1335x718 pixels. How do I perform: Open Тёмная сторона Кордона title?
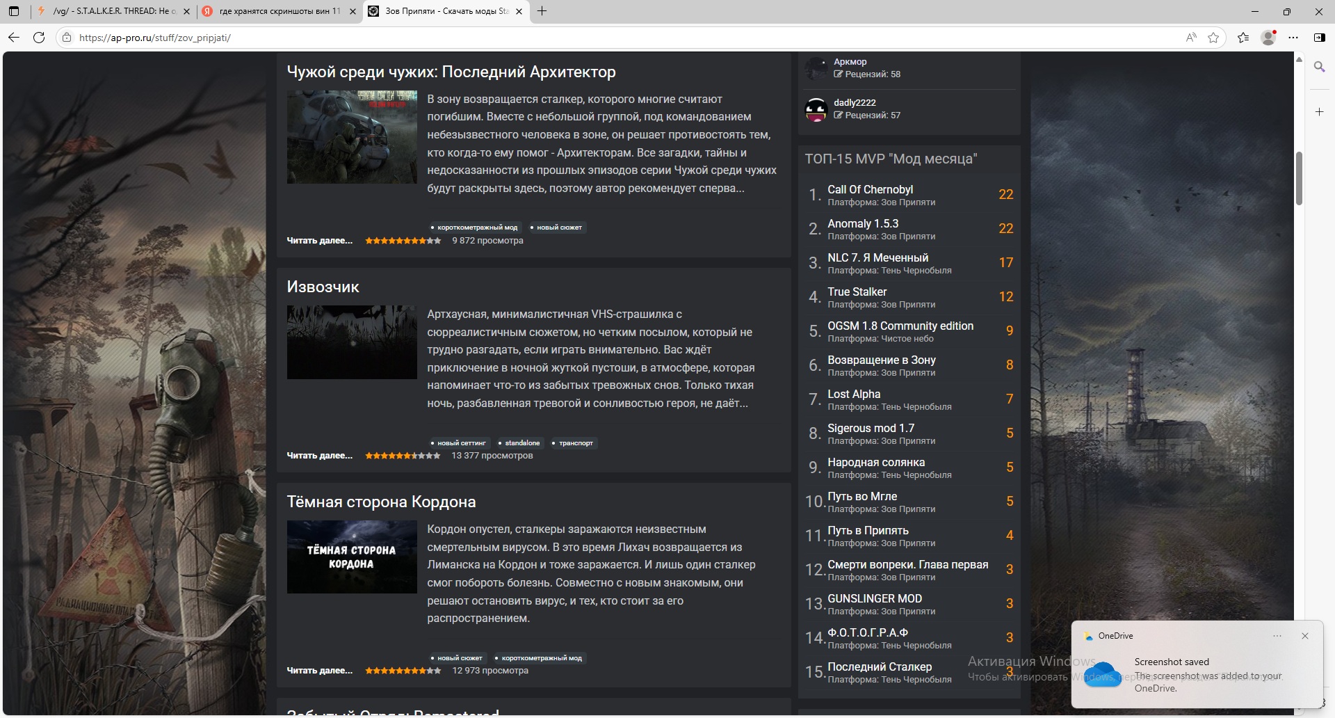point(382,502)
